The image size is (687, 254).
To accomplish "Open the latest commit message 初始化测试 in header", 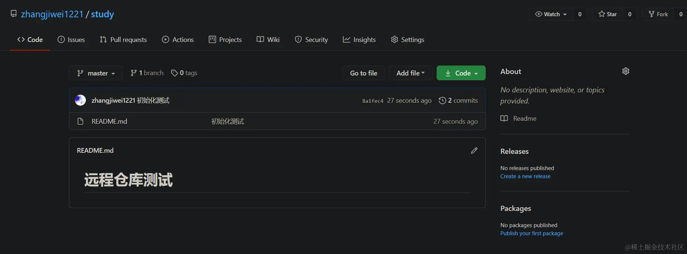I will click(x=153, y=100).
